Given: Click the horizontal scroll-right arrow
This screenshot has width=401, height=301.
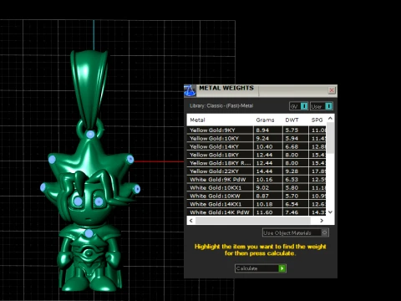Looking at the screenshot, I should (322, 221).
